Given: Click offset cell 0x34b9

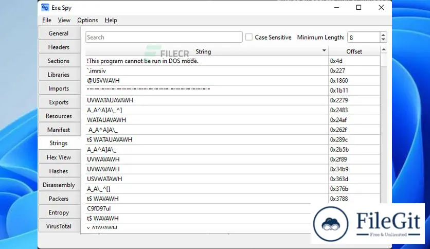Looking at the screenshot, I should tap(354, 169).
